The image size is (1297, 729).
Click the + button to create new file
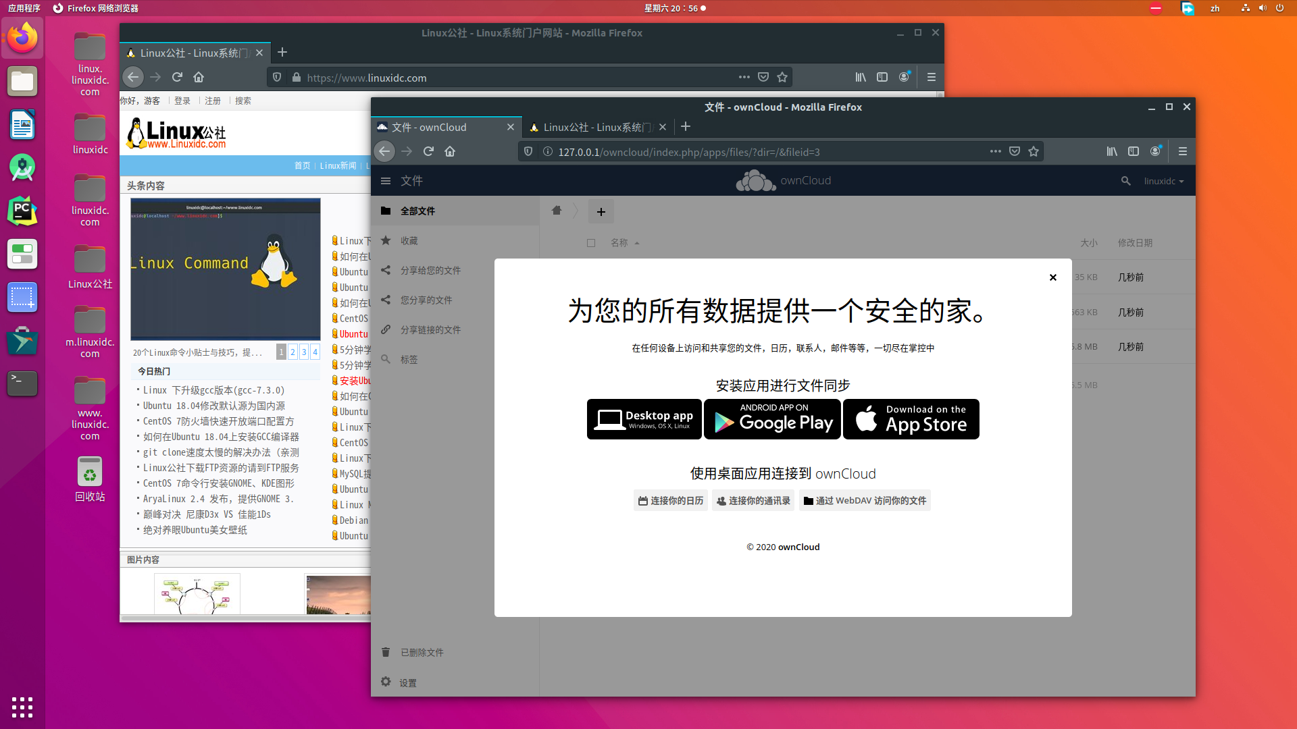coord(601,211)
